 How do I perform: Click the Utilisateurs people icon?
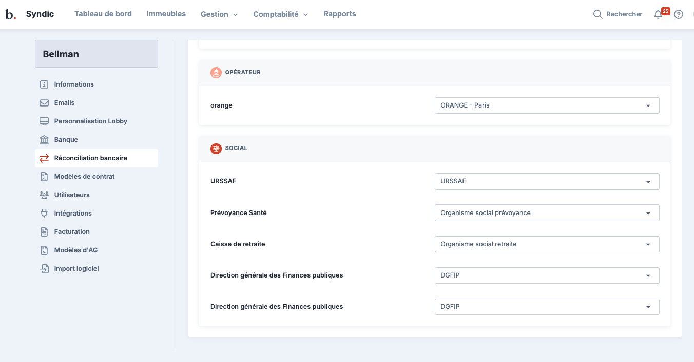[44, 195]
